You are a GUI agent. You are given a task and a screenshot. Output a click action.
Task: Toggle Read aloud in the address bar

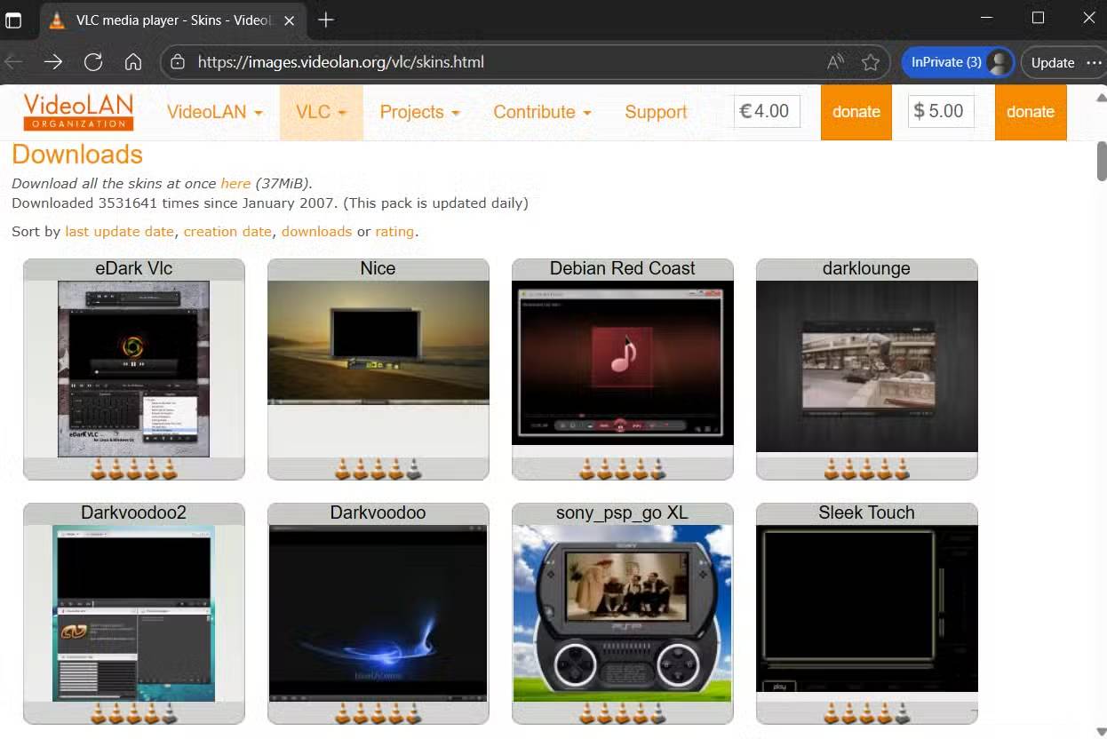point(835,62)
